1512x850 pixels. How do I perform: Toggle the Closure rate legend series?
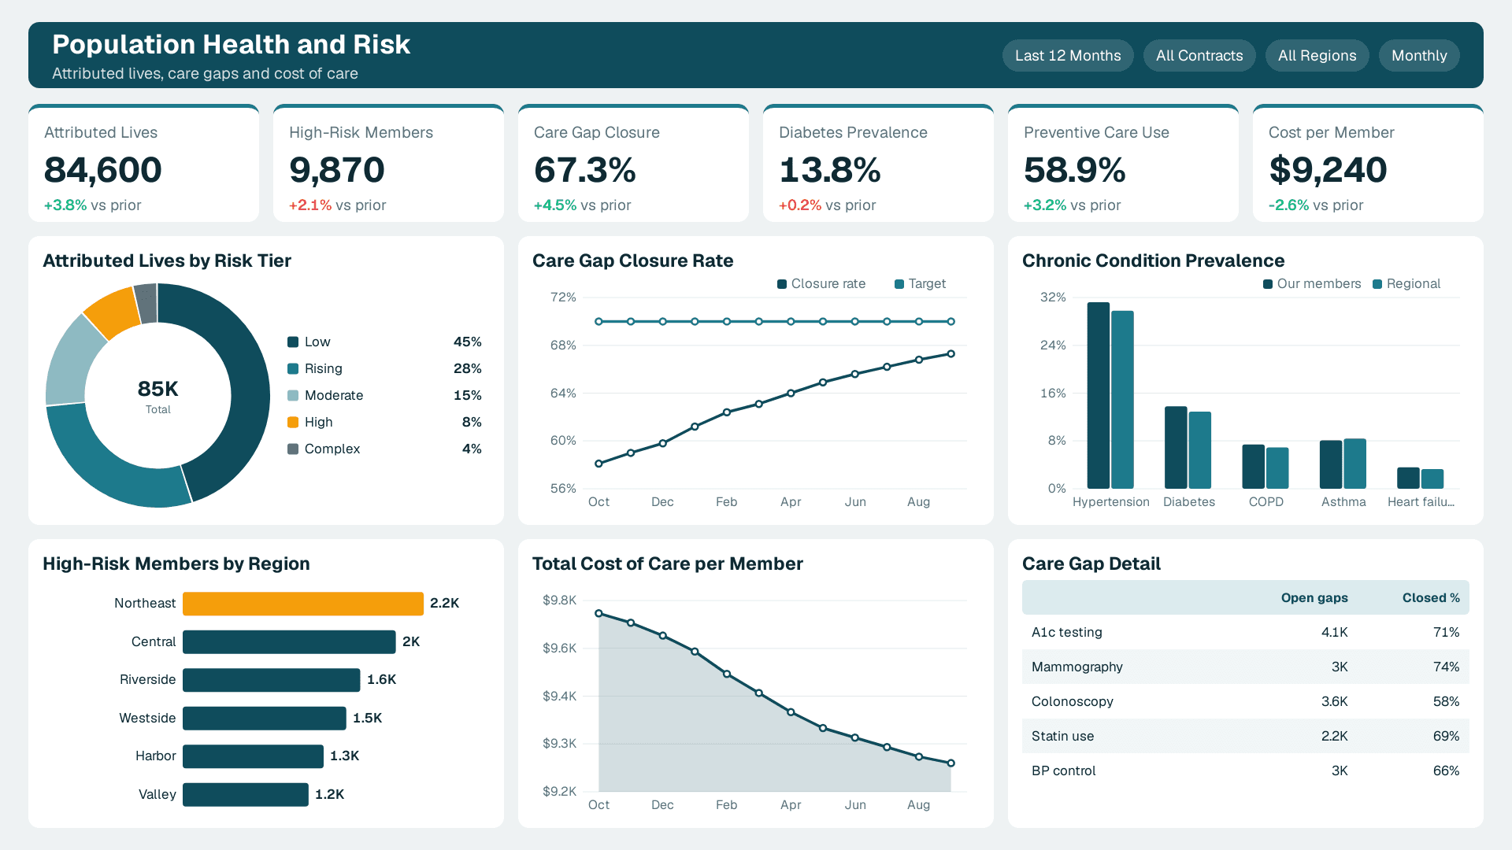tap(821, 284)
